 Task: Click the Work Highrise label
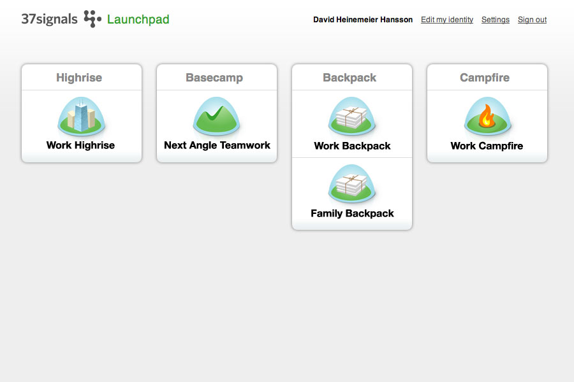point(80,145)
